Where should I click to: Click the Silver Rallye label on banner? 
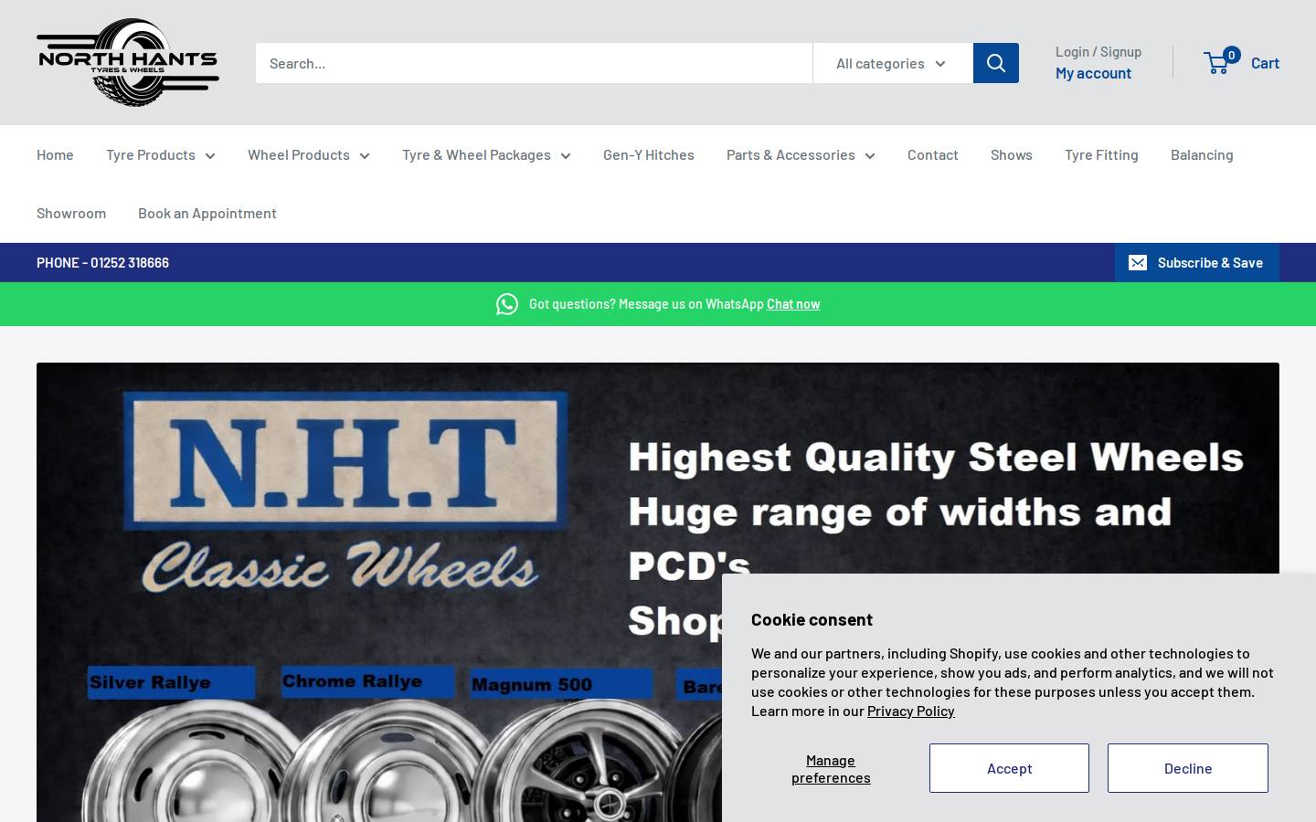(x=171, y=682)
